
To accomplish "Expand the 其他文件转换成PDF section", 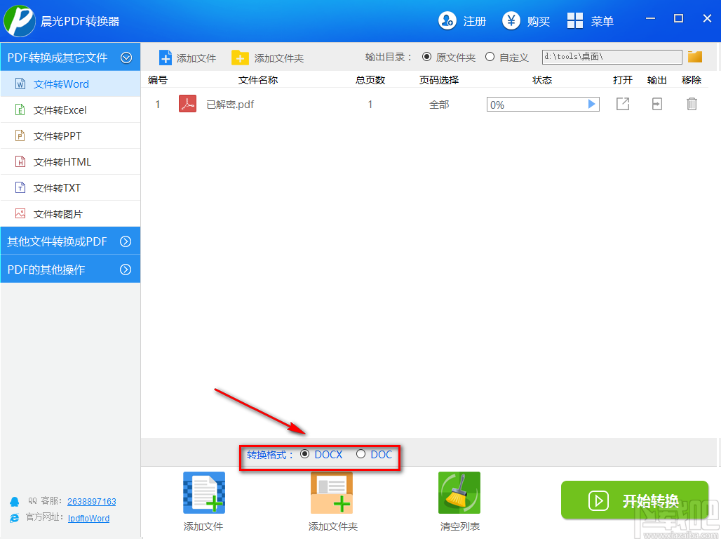I will (x=70, y=240).
